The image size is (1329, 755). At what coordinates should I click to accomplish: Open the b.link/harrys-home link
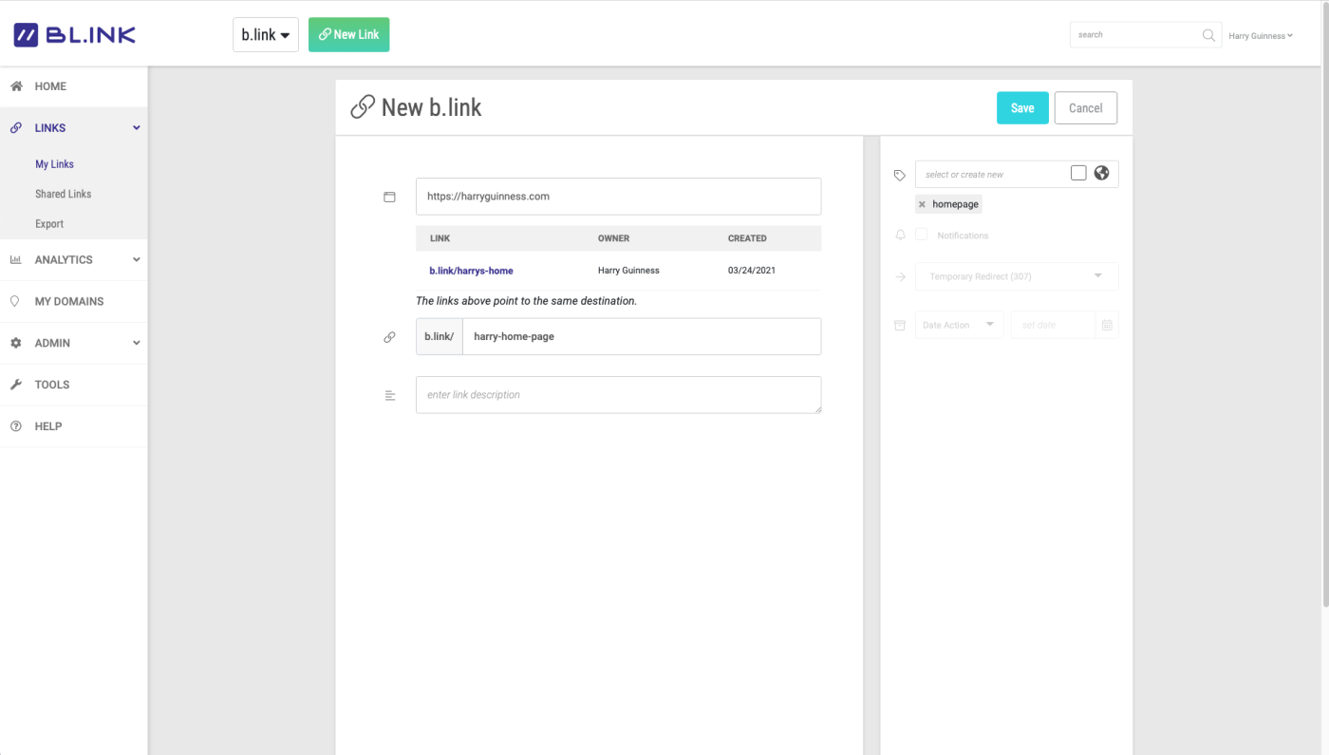[471, 271]
